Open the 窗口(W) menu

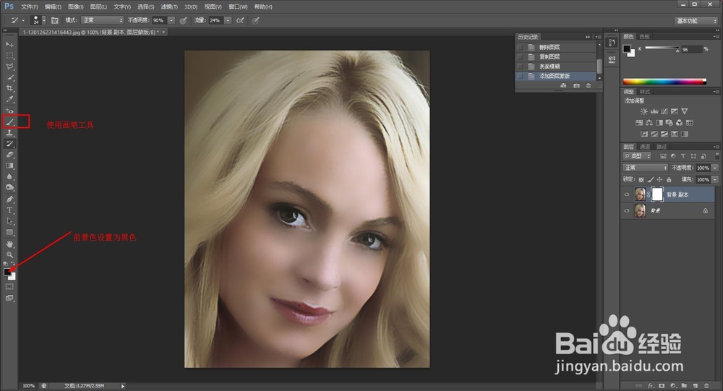click(x=238, y=7)
